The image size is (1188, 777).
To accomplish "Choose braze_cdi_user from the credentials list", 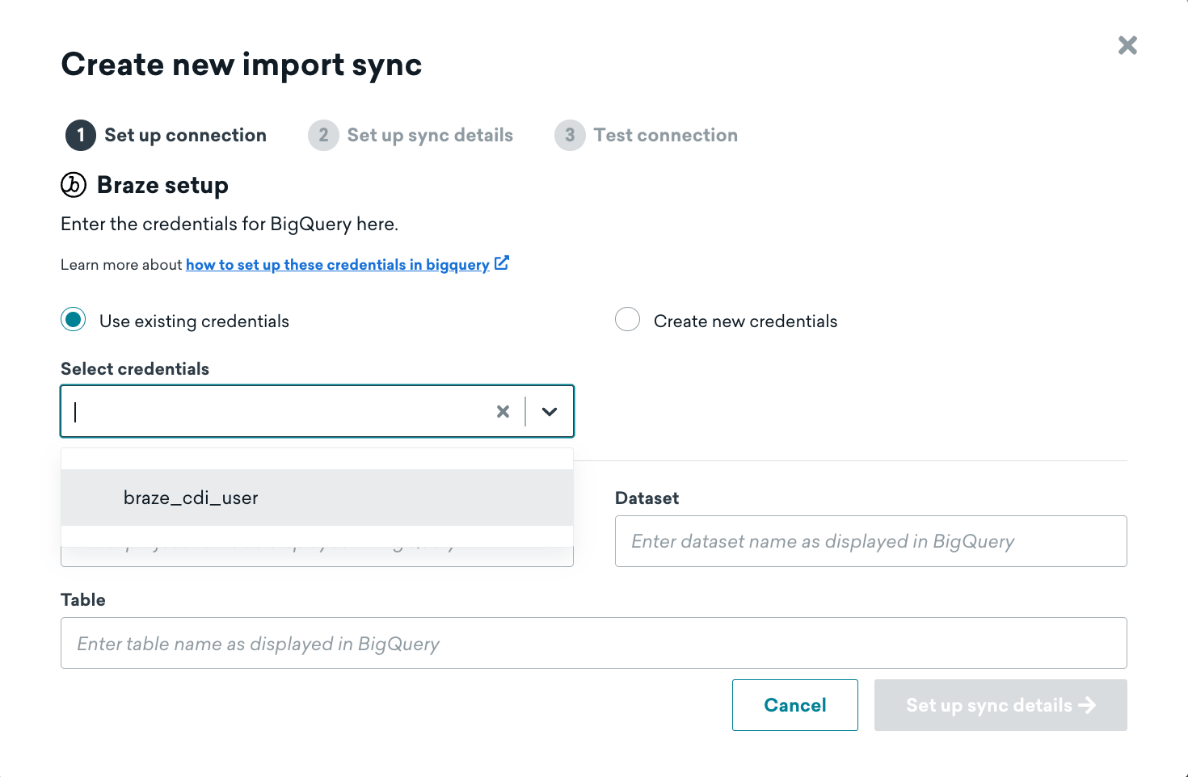I will 191,498.
